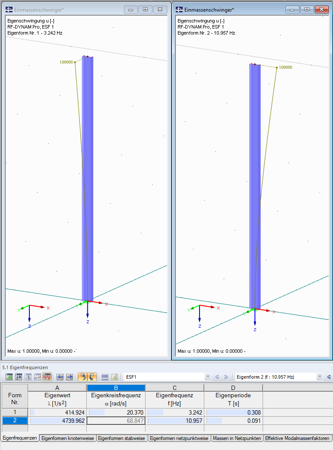Select column header D
333x450 pixels.
pos(233,388)
